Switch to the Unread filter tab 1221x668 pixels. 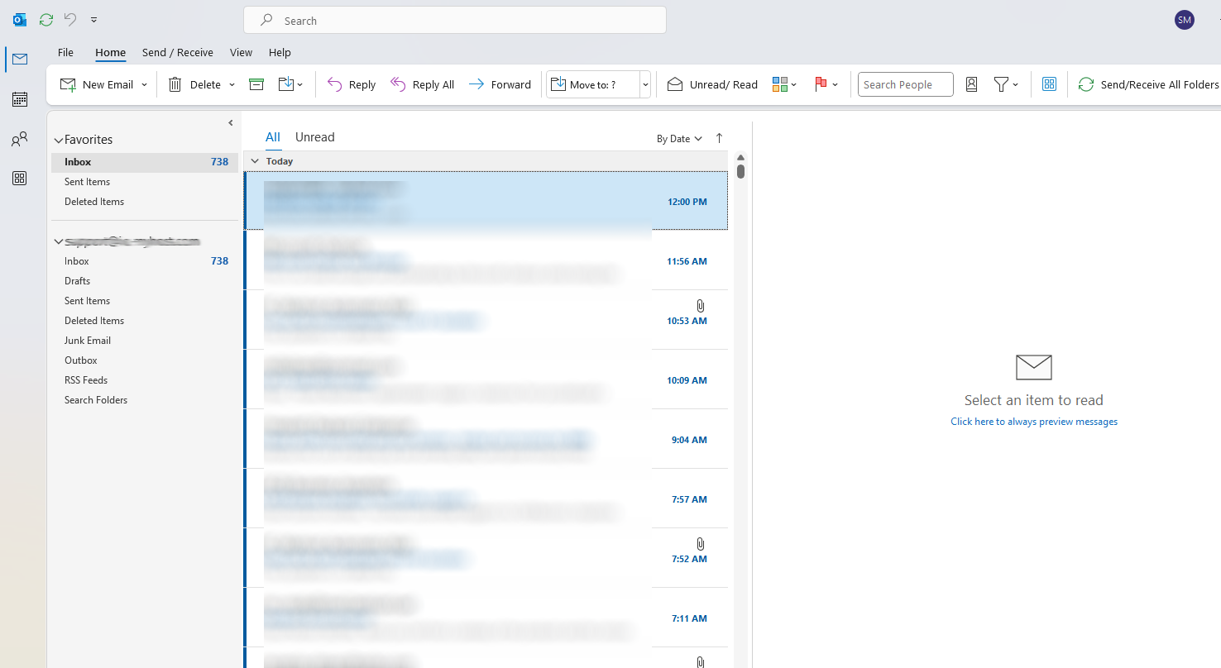point(314,137)
